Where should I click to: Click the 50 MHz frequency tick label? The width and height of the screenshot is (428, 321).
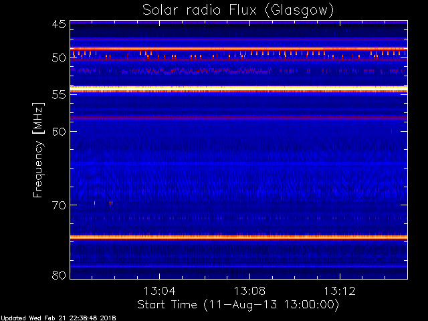click(x=58, y=58)
